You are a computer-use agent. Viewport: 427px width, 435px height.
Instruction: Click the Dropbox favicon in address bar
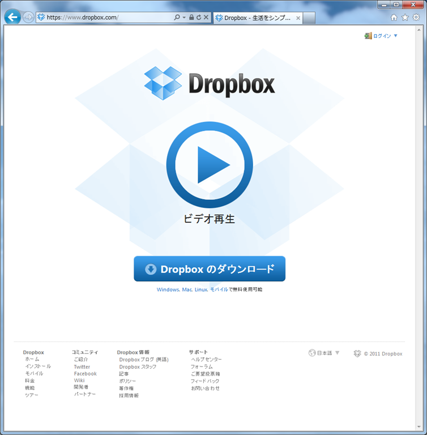click(41, 17)
